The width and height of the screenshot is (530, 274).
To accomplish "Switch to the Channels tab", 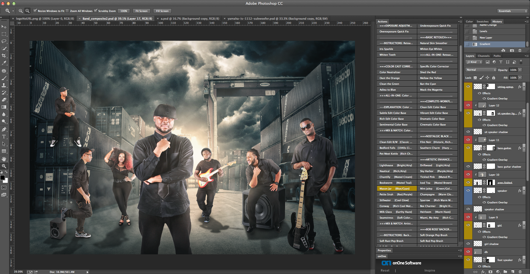I will pyautogui.click(x=484, y=56).
